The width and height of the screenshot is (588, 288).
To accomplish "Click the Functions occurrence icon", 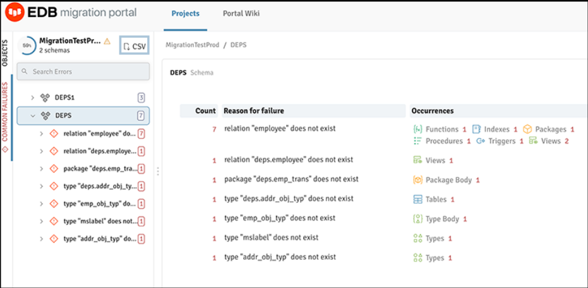I will coord(417,129).
